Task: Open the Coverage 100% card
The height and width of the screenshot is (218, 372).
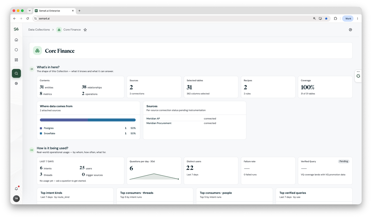Action: (325, 87)
